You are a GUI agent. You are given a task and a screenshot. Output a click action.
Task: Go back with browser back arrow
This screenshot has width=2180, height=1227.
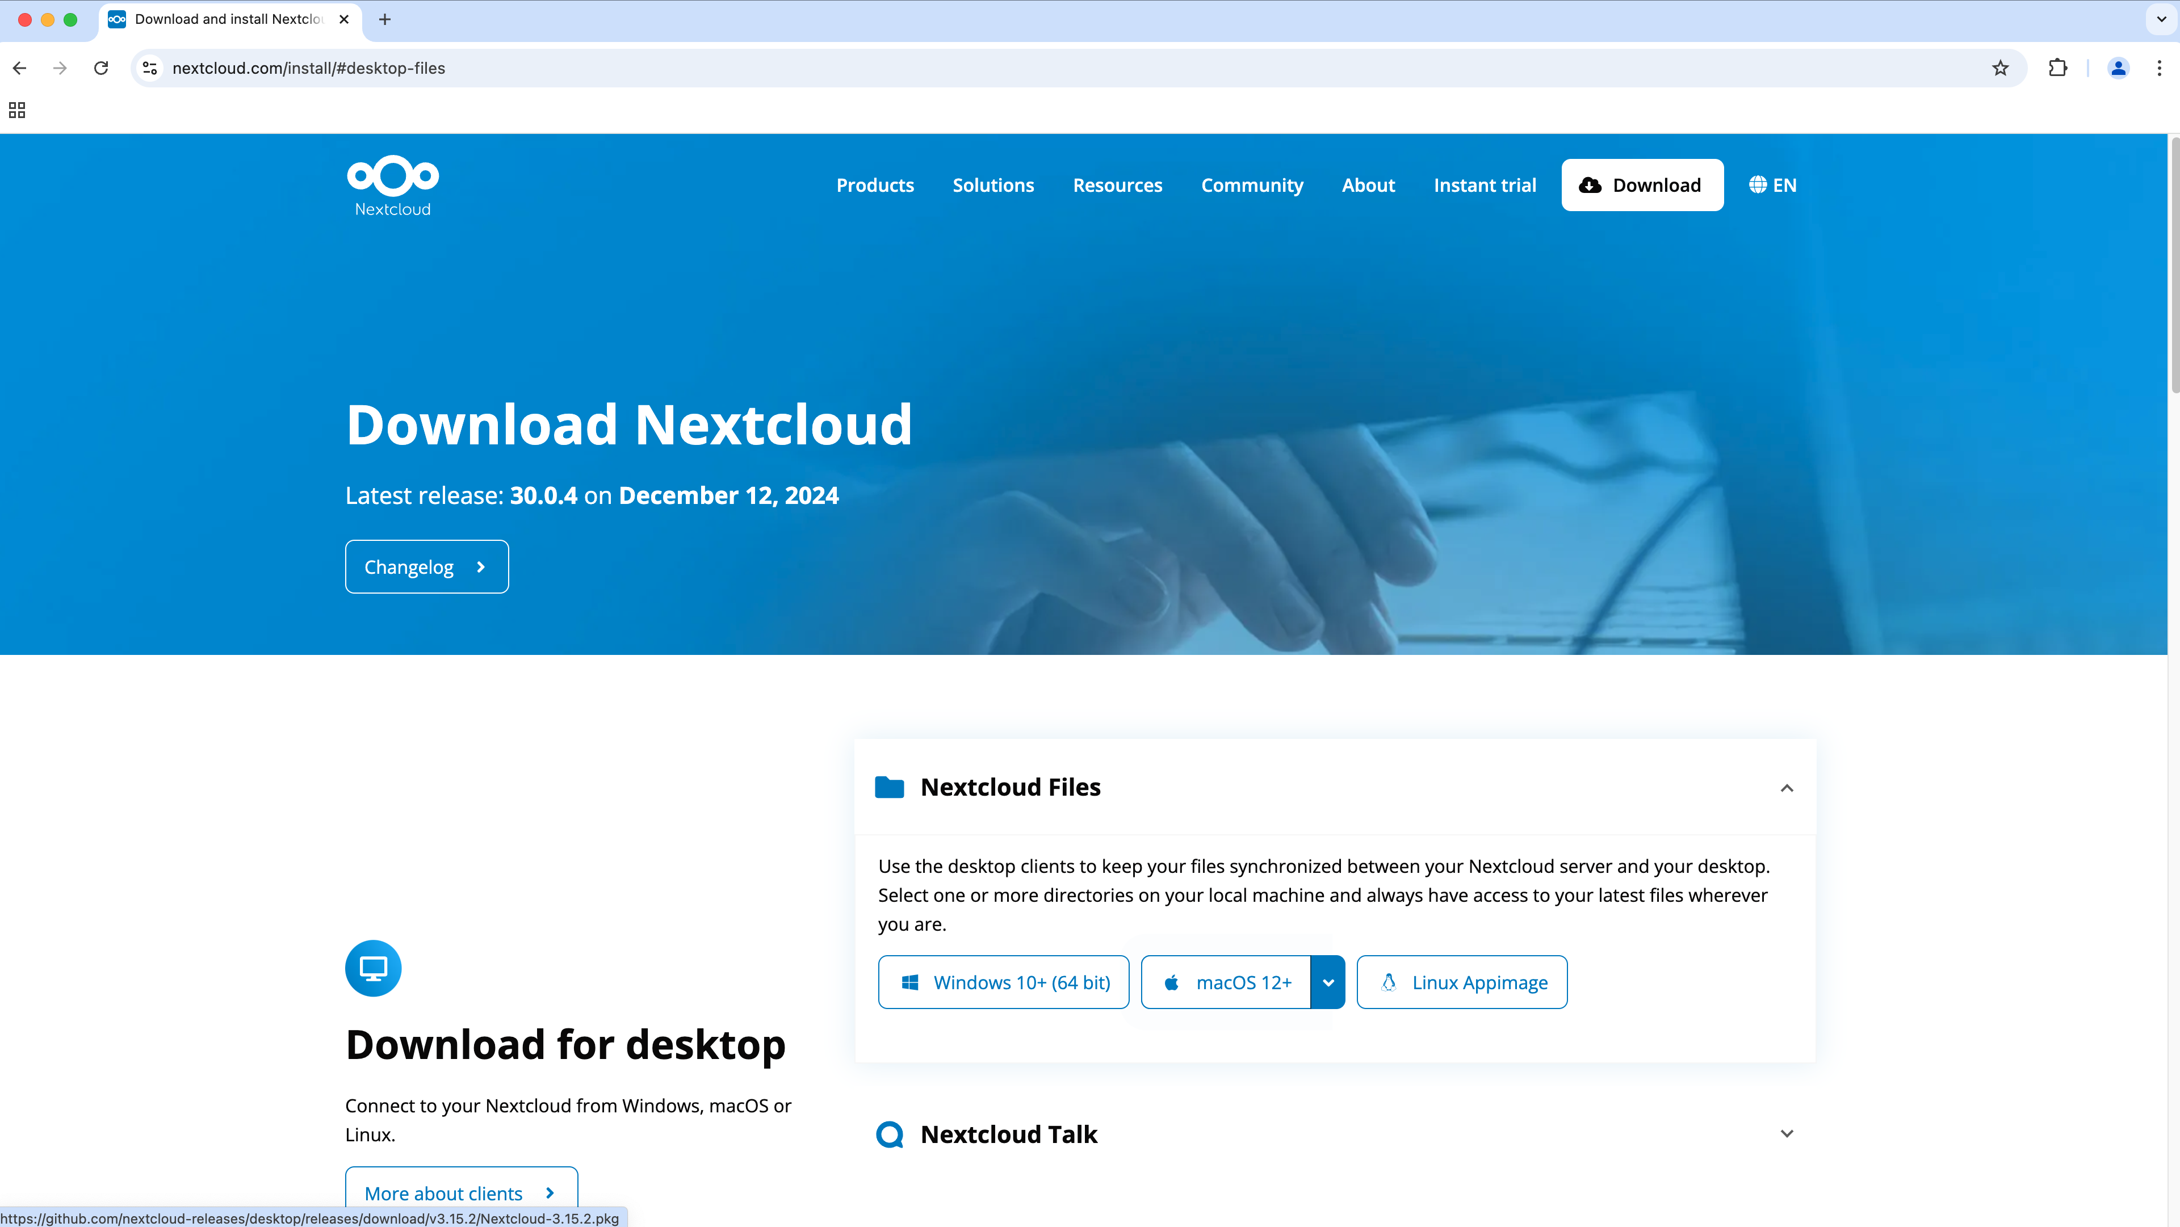(19, 68)
